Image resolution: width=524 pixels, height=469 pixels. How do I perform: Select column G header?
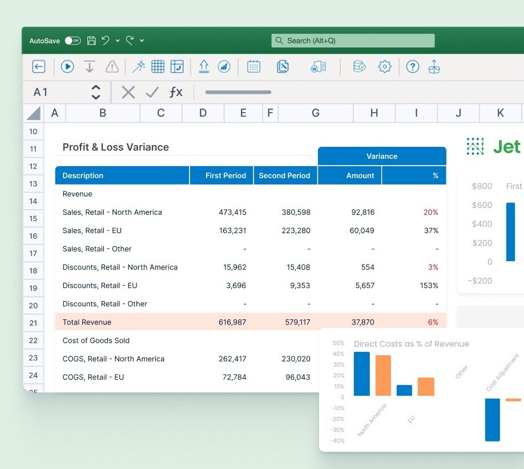coord(315,113)
